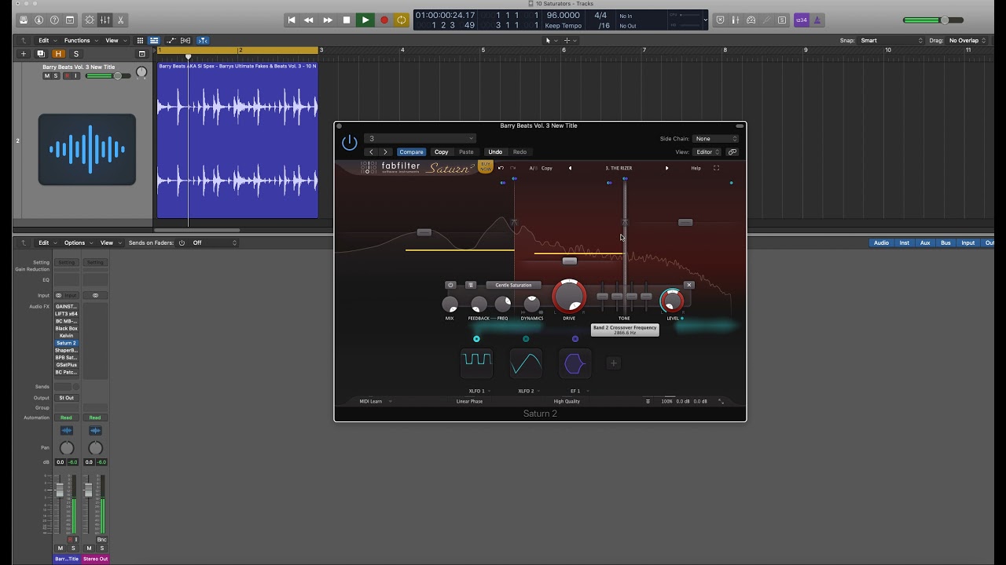Start recording
The image size is (1006, 565).
384,20
